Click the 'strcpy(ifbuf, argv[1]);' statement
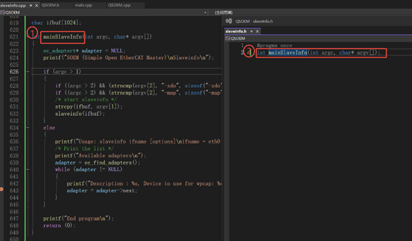Image resolution: width=412 pixels, height=241 pixels. click(89, 106)
